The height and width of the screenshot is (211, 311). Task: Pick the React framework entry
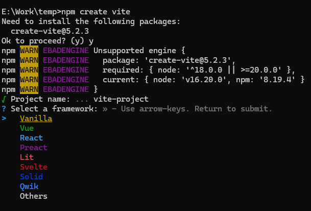pos(31,138)
